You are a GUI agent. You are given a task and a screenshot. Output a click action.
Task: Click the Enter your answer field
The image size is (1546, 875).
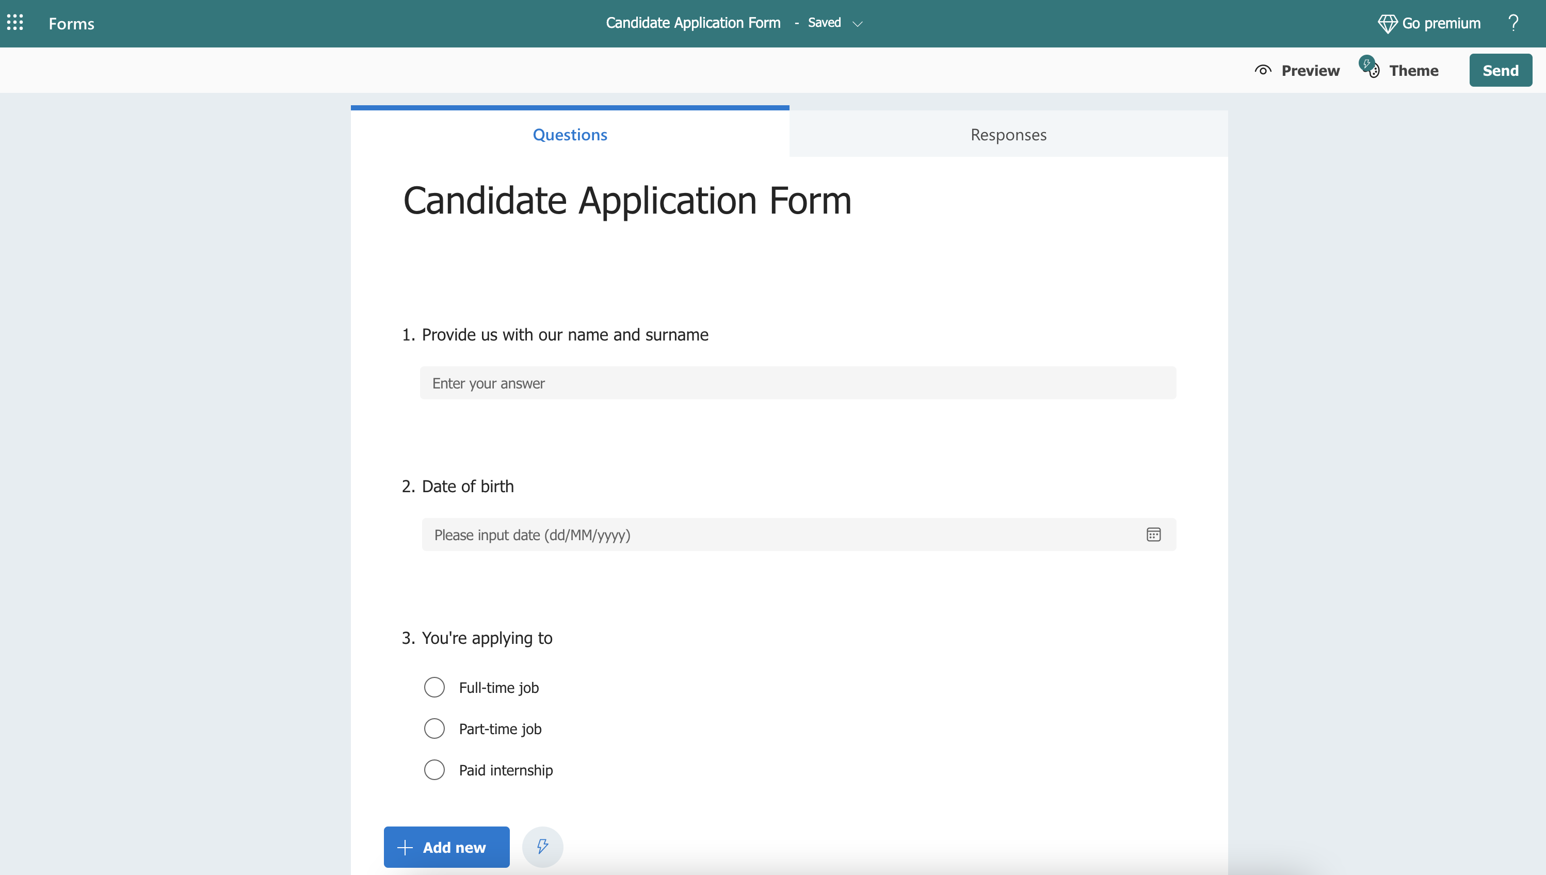point(798,383)
